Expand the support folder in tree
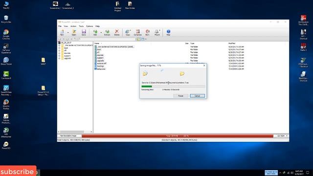Screen dimensions: 313x176 (x=59, y=56)
